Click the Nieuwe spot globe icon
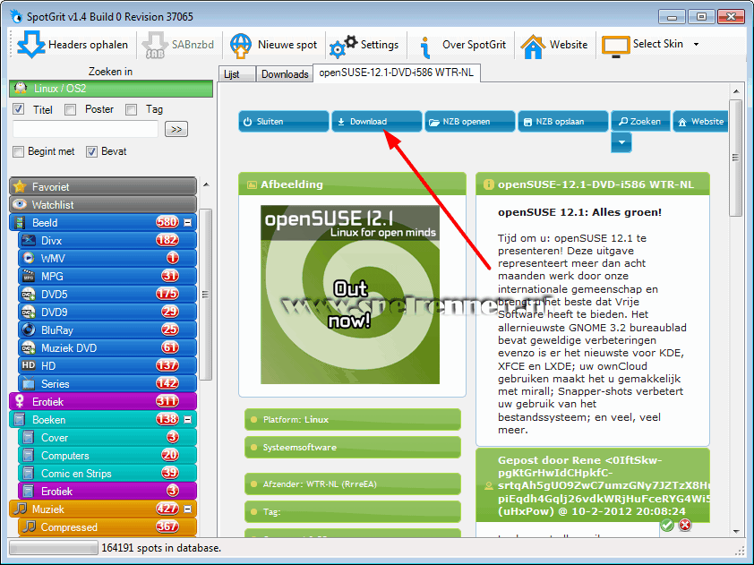 point(241,45)
